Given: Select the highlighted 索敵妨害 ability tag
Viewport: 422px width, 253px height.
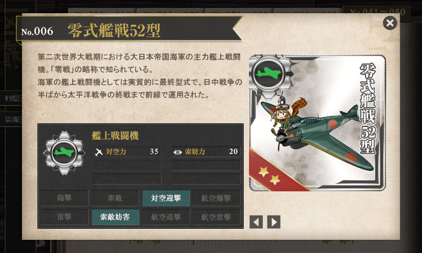Looking at the screenshot, I should [115, 217].
